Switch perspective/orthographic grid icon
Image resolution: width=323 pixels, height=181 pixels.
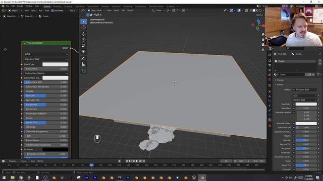[x=263, y=50]
